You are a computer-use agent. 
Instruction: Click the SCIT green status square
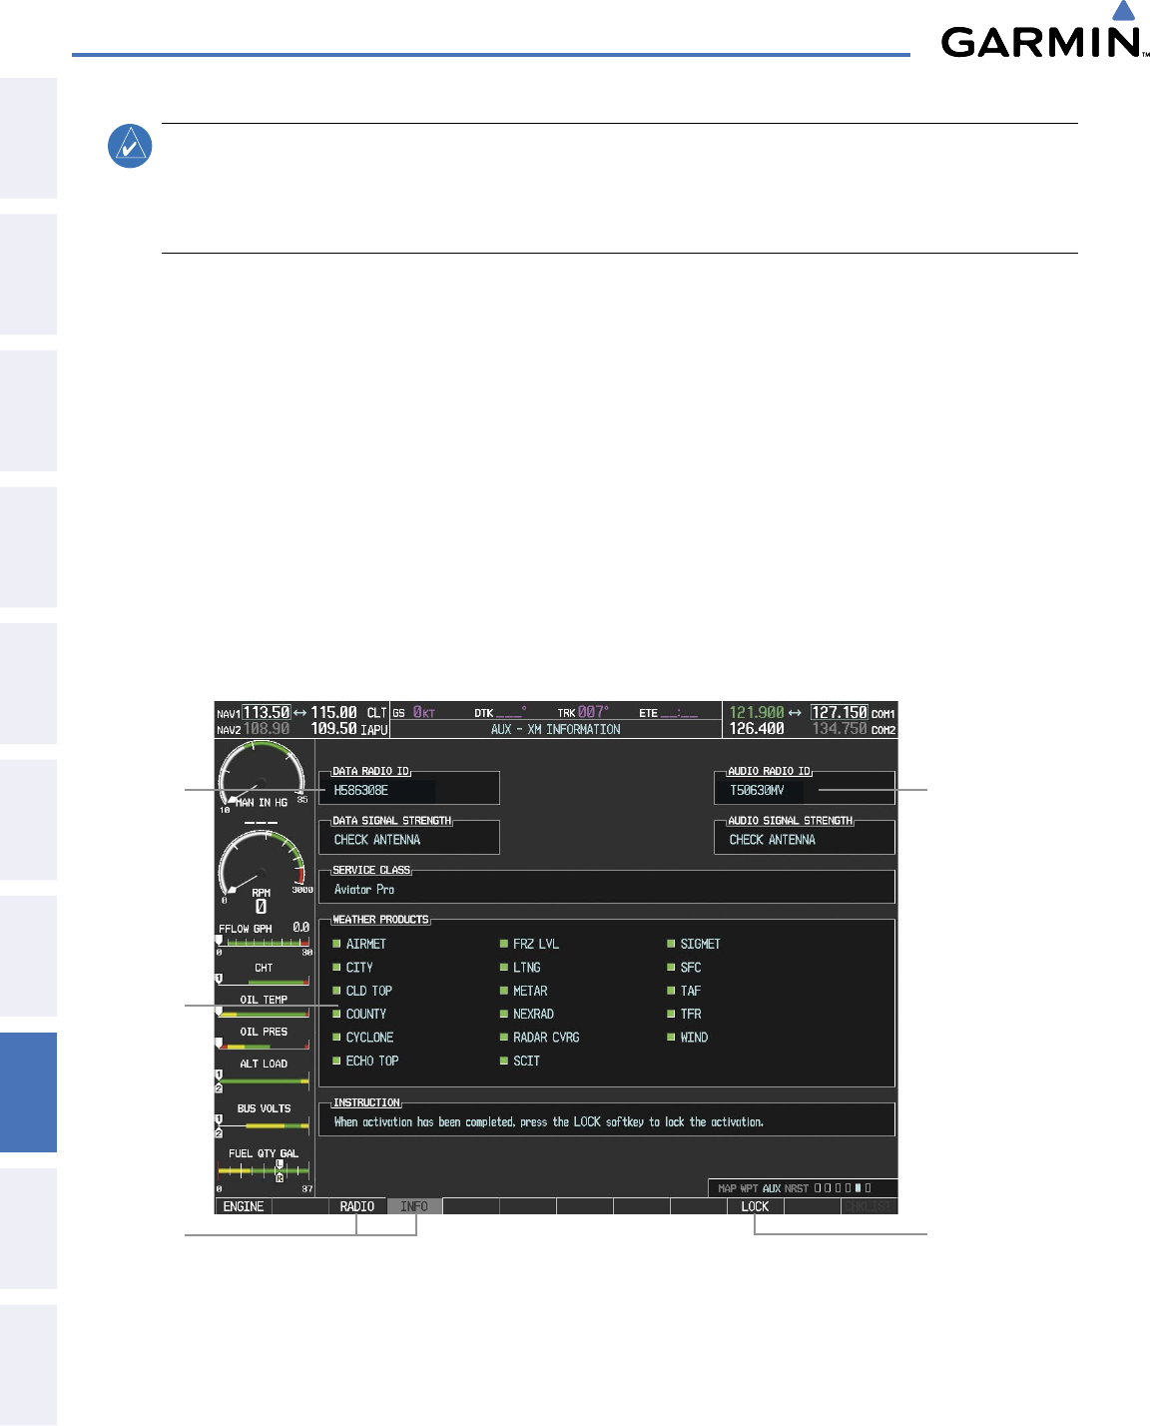click(504, 1061)
